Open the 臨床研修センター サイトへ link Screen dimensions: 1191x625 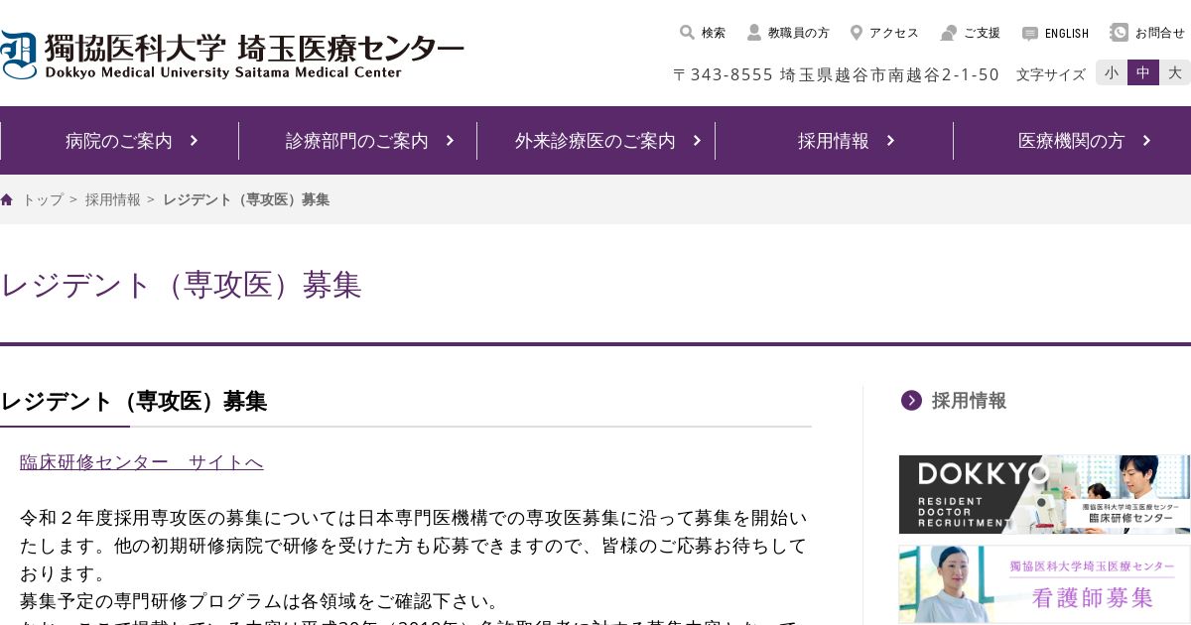[x=141, y=462]
